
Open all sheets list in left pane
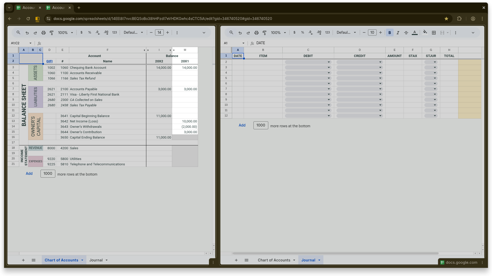(34, 260)
